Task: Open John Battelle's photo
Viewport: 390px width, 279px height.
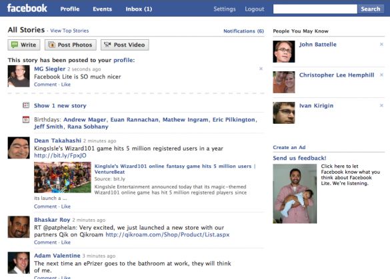Action: tap(284, 51)
